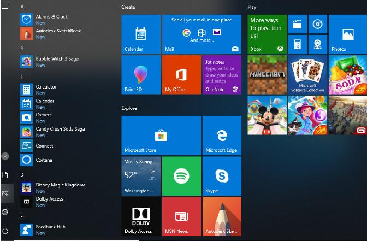Select Feedback Hub in the app list
The width and height of the screenshot is (367, 241).
point(50,227)
